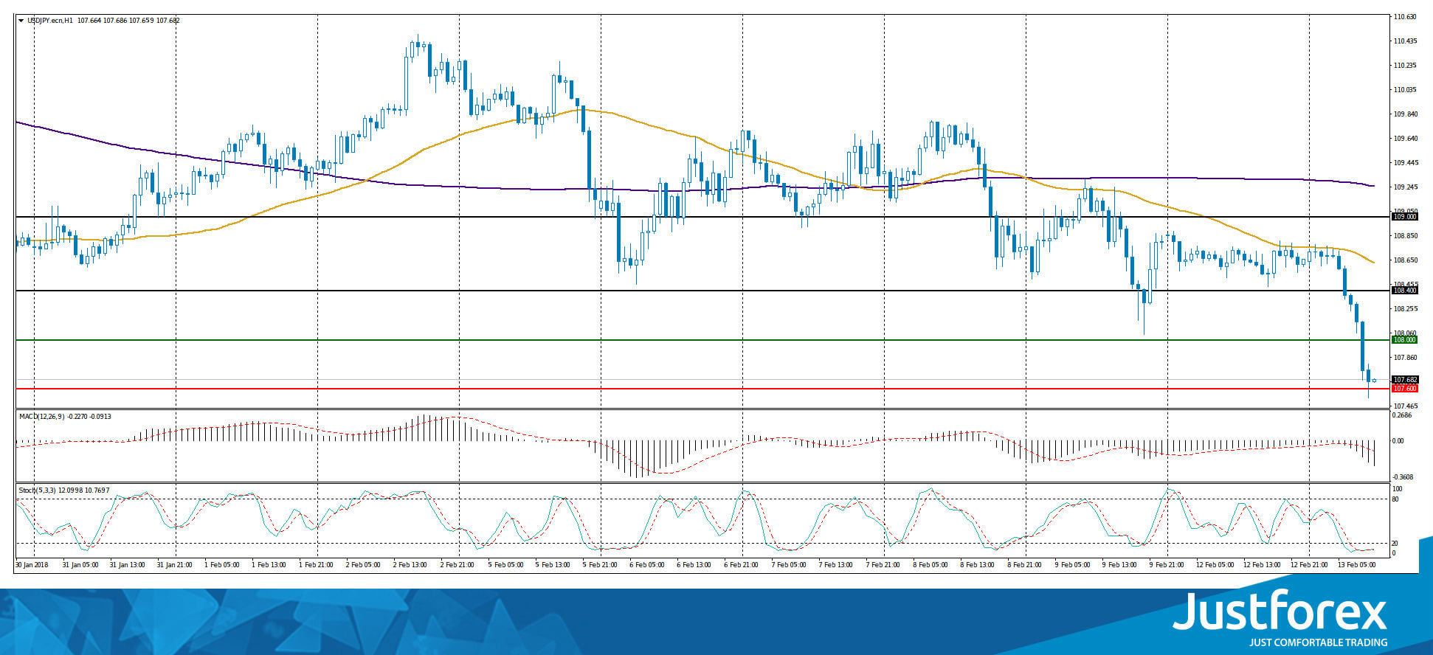Click the '9 Feb 05:00' time axis label
This screenshot has height=655, width=1433.
[x=1072, y=565]
